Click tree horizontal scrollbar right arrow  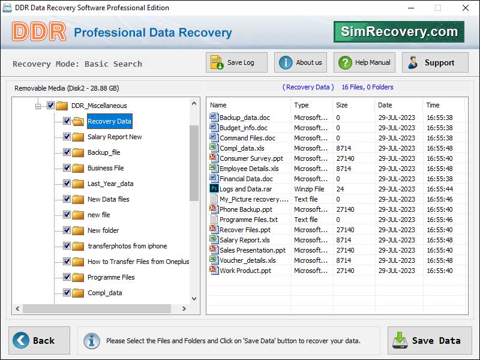point(184,308)
